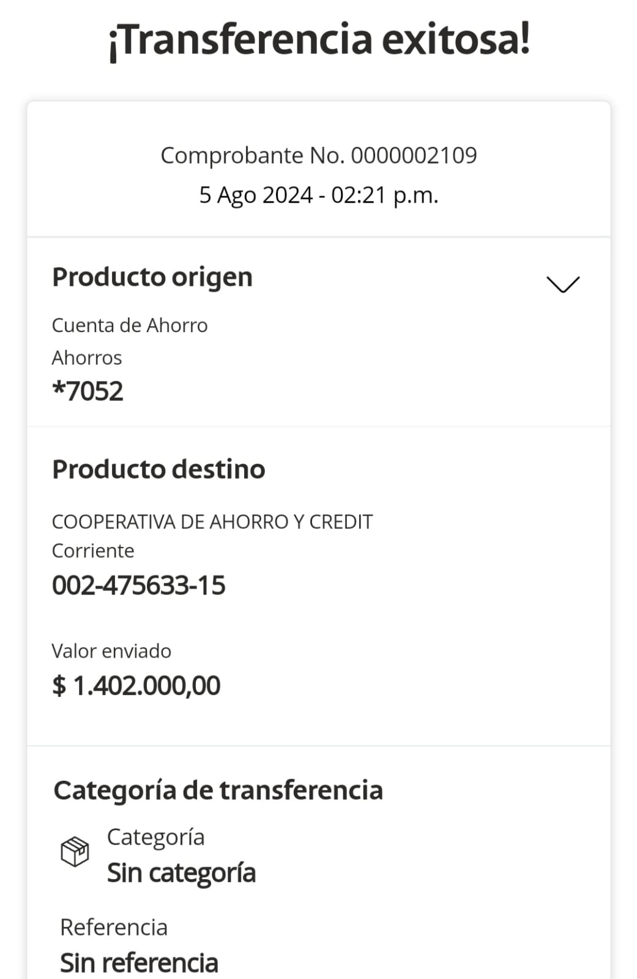Select Comprobante No. 0000002109 text
Viewport: 637px width, 979px height.
point(319,155)
